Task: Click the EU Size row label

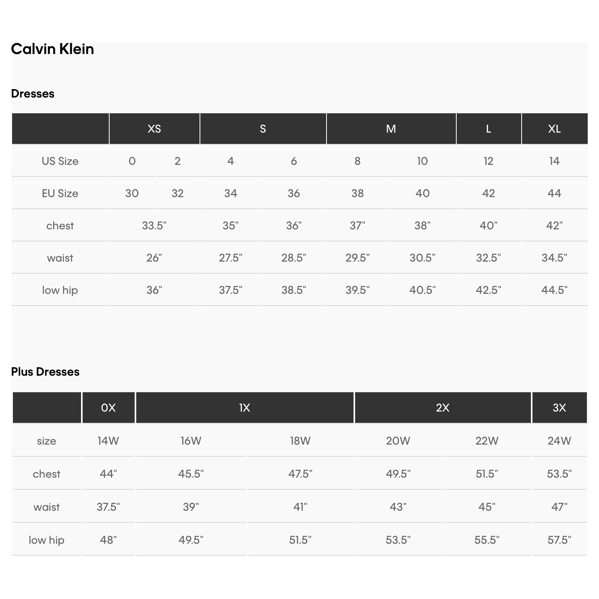Action: (60, 193)
